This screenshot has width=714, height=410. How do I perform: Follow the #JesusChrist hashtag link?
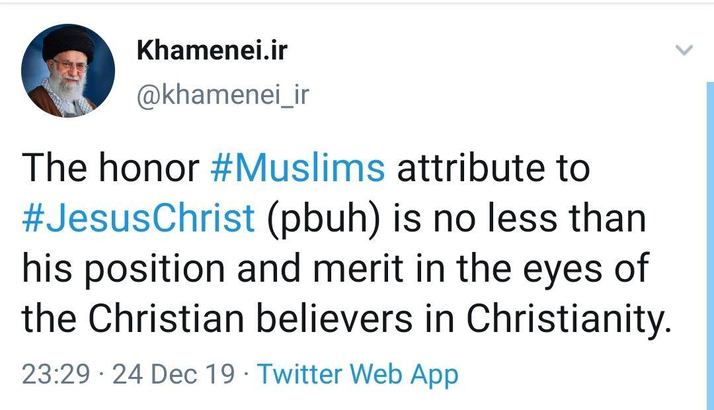(139, 218)
